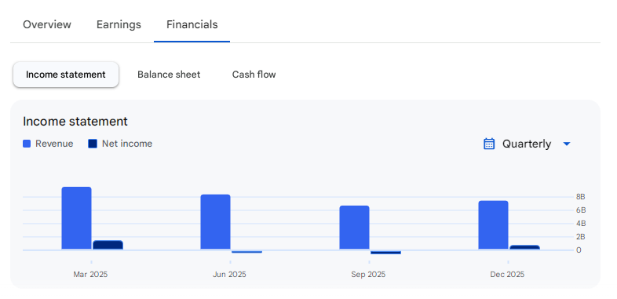Select the Mar 2025 net income bar

coord(108,245)
